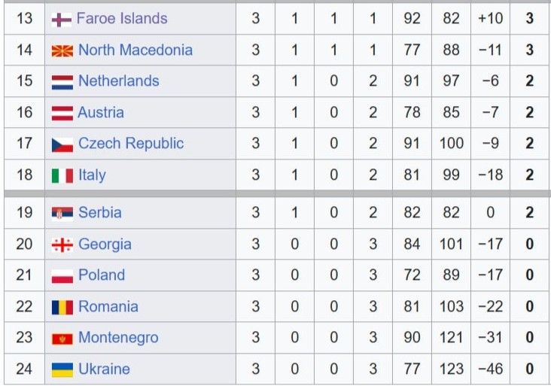This screenshot has height=386, width=551.
Task: Follow the Czech Republic link
Action: 130,143
